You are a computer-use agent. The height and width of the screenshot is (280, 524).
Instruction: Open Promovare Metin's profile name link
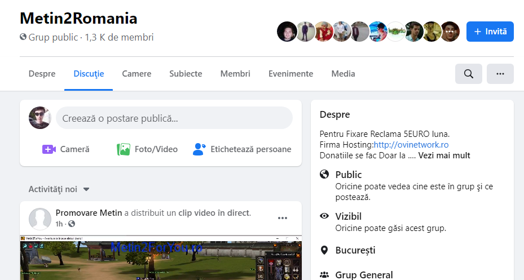[x=89, y=213]
